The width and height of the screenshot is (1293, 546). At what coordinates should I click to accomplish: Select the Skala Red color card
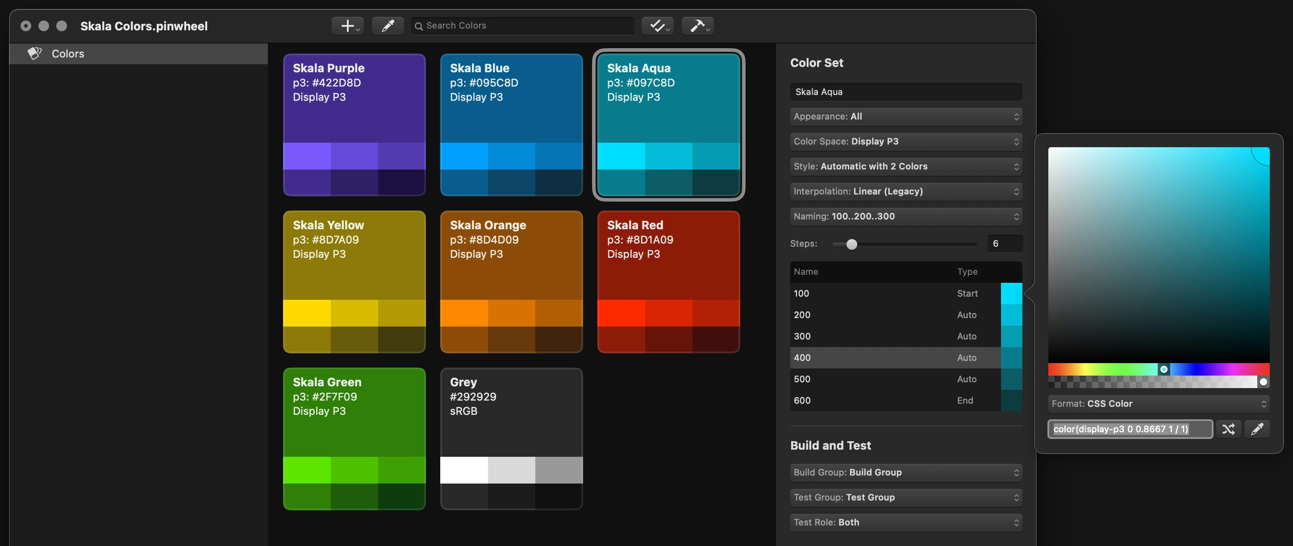coord(668,282)
